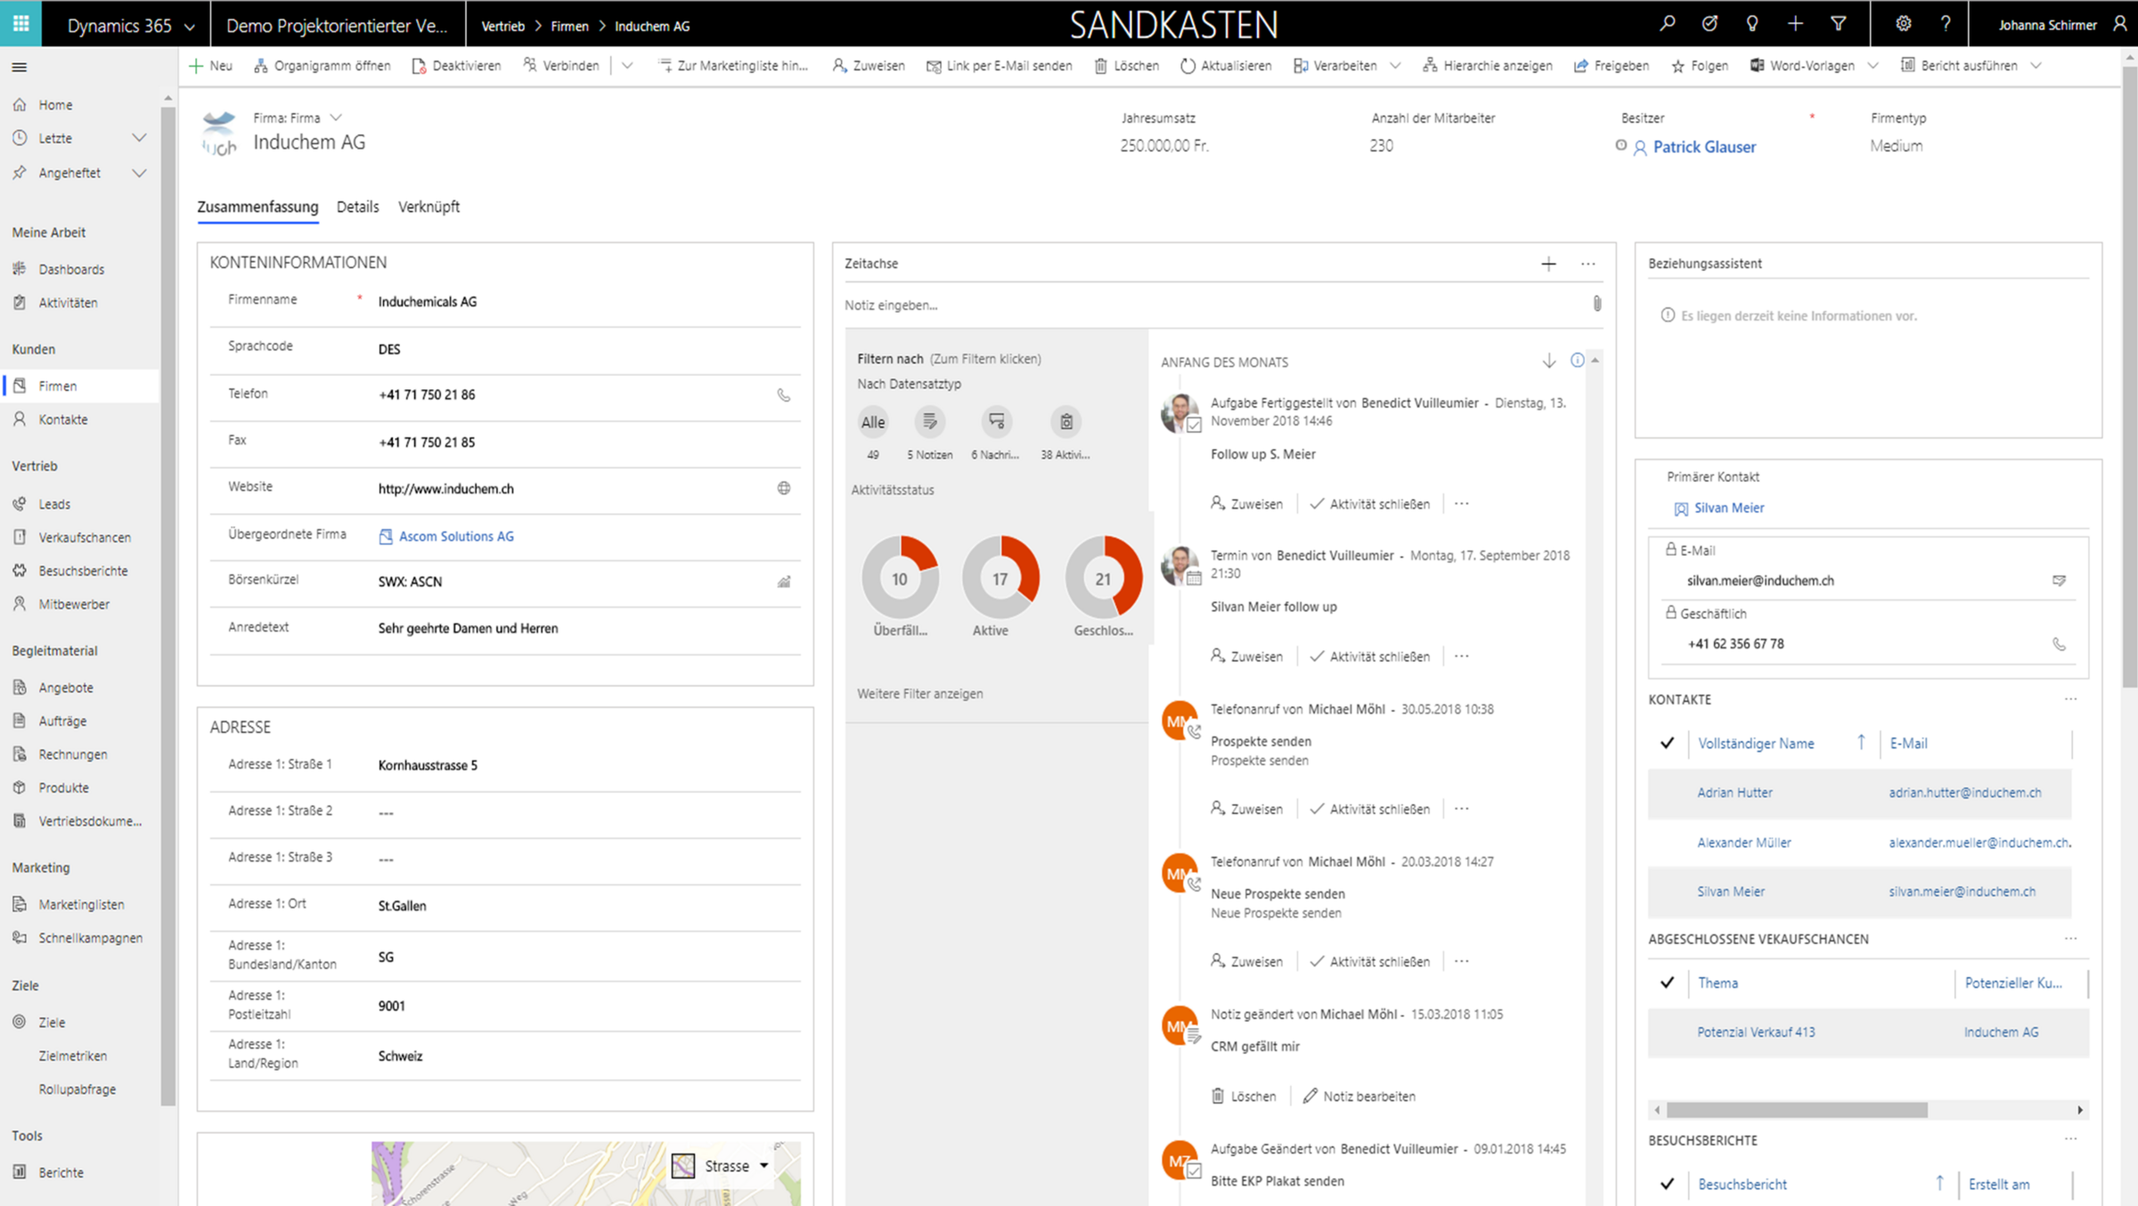Screen dimensions: 2138x1206
Task: Click timeline sort arrow down icon
Action: pos(1549,361)
